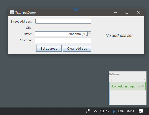Close the TextInputDemo window
This screenshot has width=149, height=115.
click(x=138, y=12)
